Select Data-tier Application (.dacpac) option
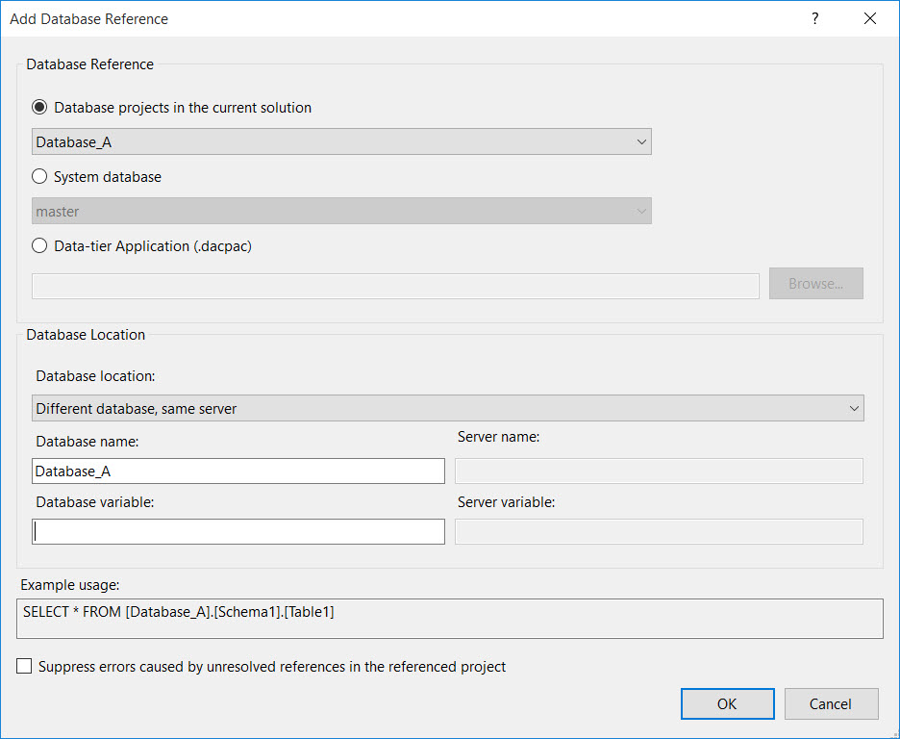Viewport: 900px width, 739px height. click(x=39, y=246)
